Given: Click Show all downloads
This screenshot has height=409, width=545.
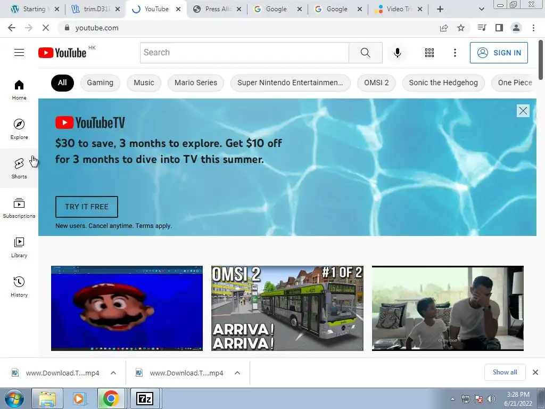Looking at the screenshot, I should [505, 372].
